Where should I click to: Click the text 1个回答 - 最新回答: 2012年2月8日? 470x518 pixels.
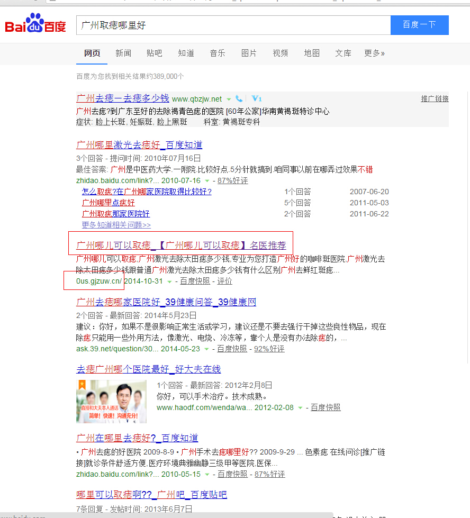(214, 385)
